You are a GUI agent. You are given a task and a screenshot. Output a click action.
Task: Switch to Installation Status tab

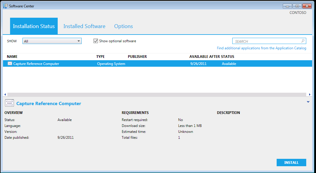coord(34,26)
